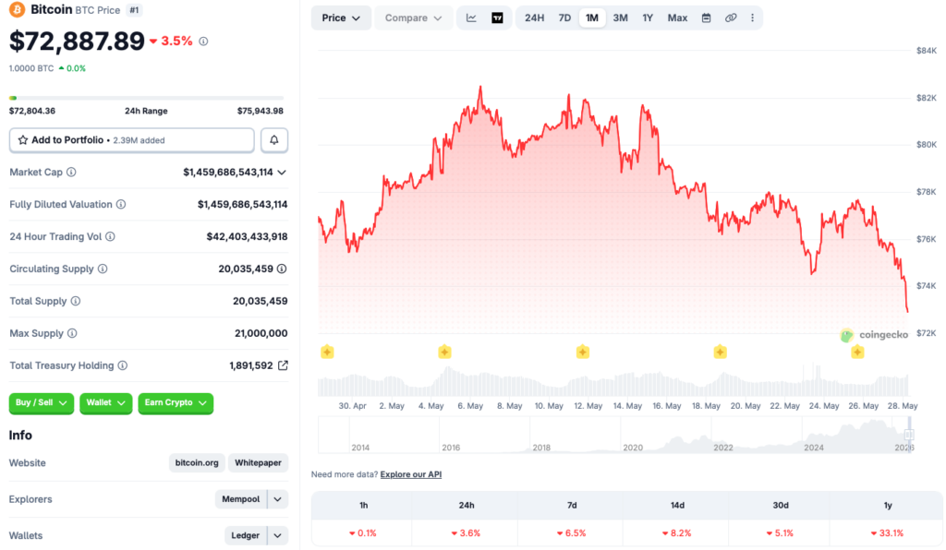Expand Explorers dropdown arrow

pyautogui.click(x=277, y=499)
